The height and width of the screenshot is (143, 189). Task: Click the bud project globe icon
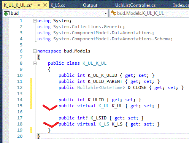click(6, 13)
